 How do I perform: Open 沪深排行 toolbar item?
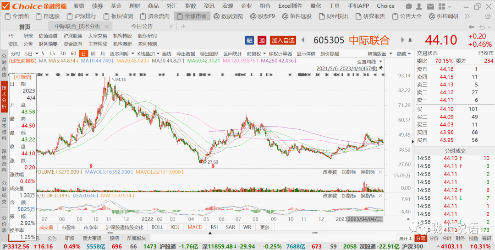pos(82,16)
